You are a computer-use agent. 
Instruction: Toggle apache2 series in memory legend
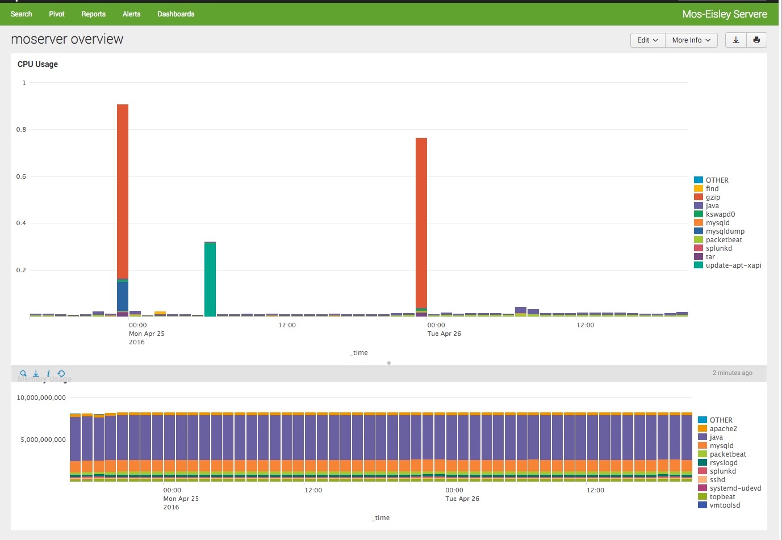tap(723, 429)
